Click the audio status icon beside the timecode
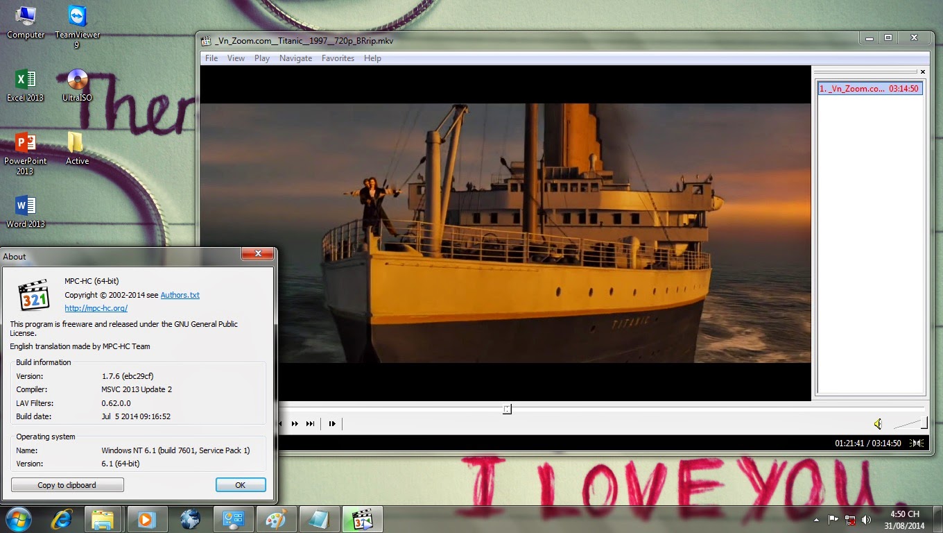943x533 pixels. coord(917,443)
